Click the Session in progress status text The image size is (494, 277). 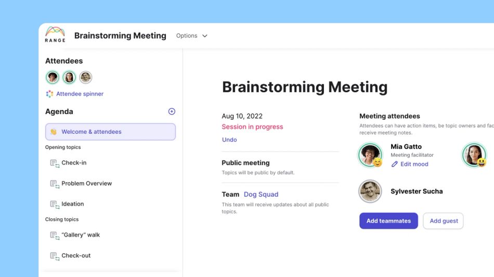point(252,127)
